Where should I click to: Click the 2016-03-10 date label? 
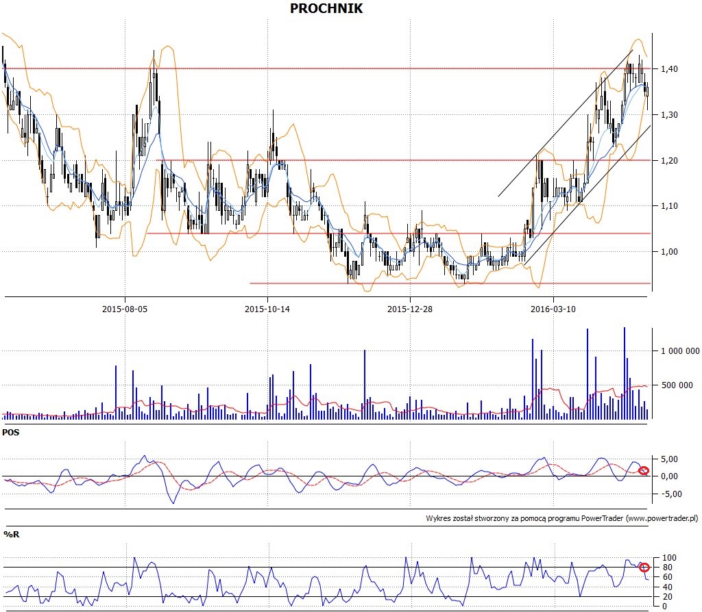tap(553, 309)
